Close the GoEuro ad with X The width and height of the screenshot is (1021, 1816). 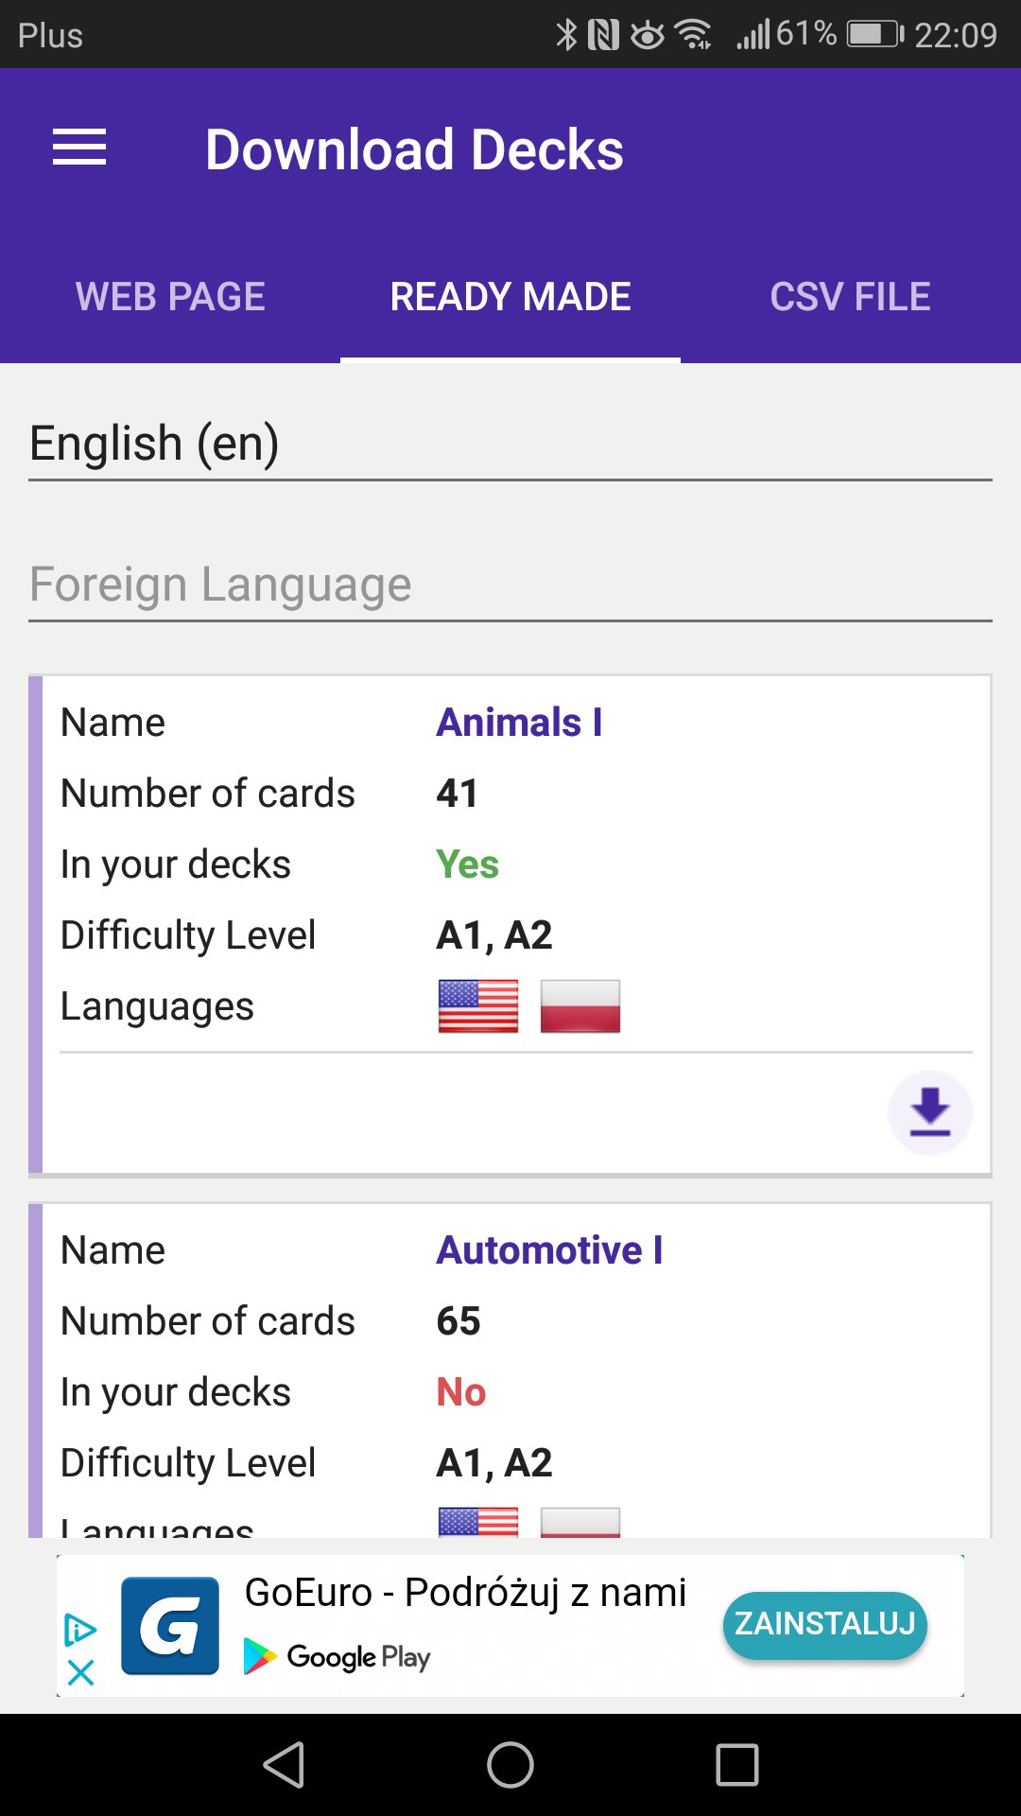click(x=81, y=1672)
